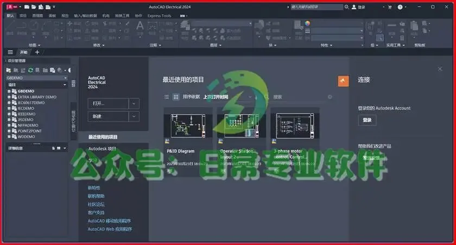Click the title bar keyword search field
This screenshot has height=245, width=456.
tap(317, 7)
